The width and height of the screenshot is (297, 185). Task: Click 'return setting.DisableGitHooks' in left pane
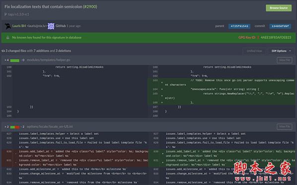click(x=79, y=67)
